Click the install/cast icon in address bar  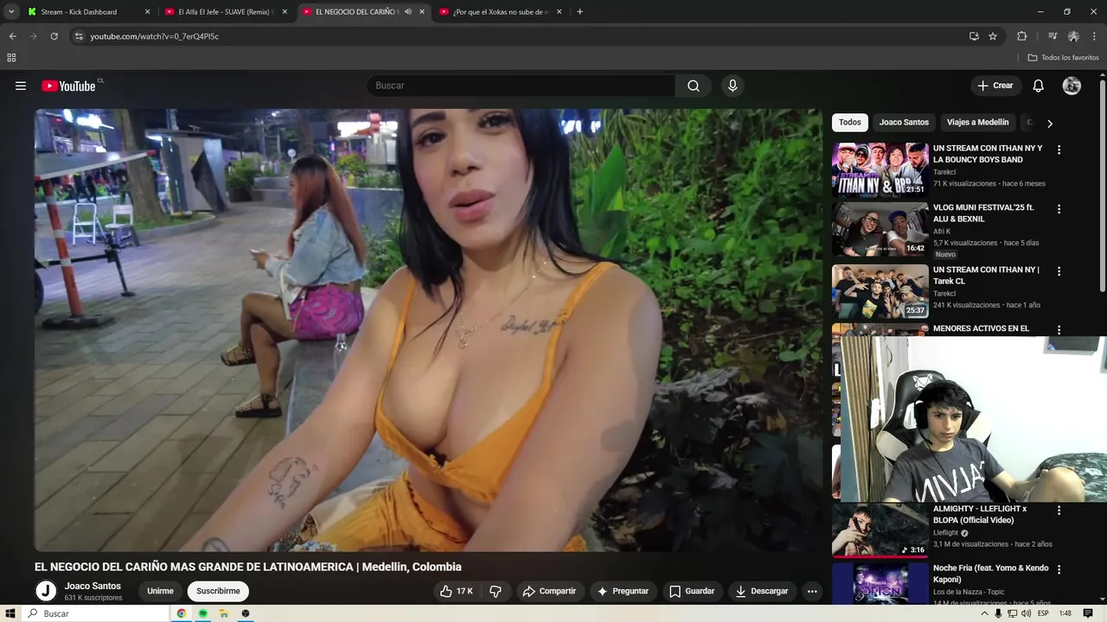974,36
